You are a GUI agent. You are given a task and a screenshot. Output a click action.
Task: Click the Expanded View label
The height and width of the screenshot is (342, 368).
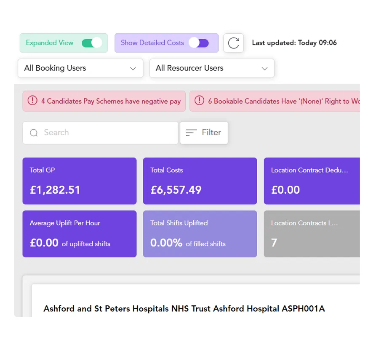(x=50, y=43)
